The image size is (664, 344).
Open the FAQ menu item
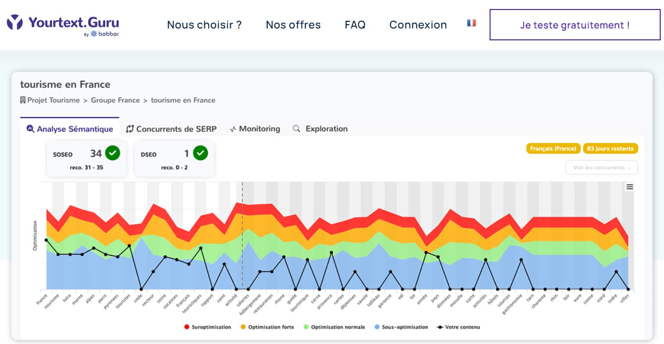355,25
